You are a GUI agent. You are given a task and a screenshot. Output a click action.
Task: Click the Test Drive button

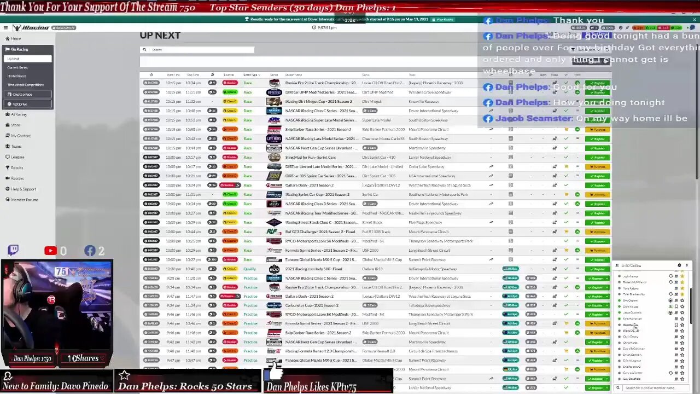tap(27, 104)
